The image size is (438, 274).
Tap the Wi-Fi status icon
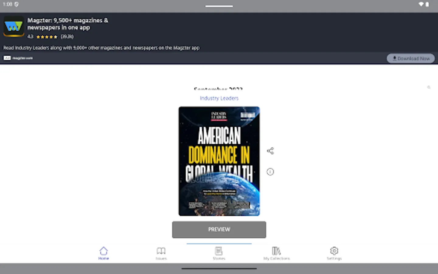point(421,4)
